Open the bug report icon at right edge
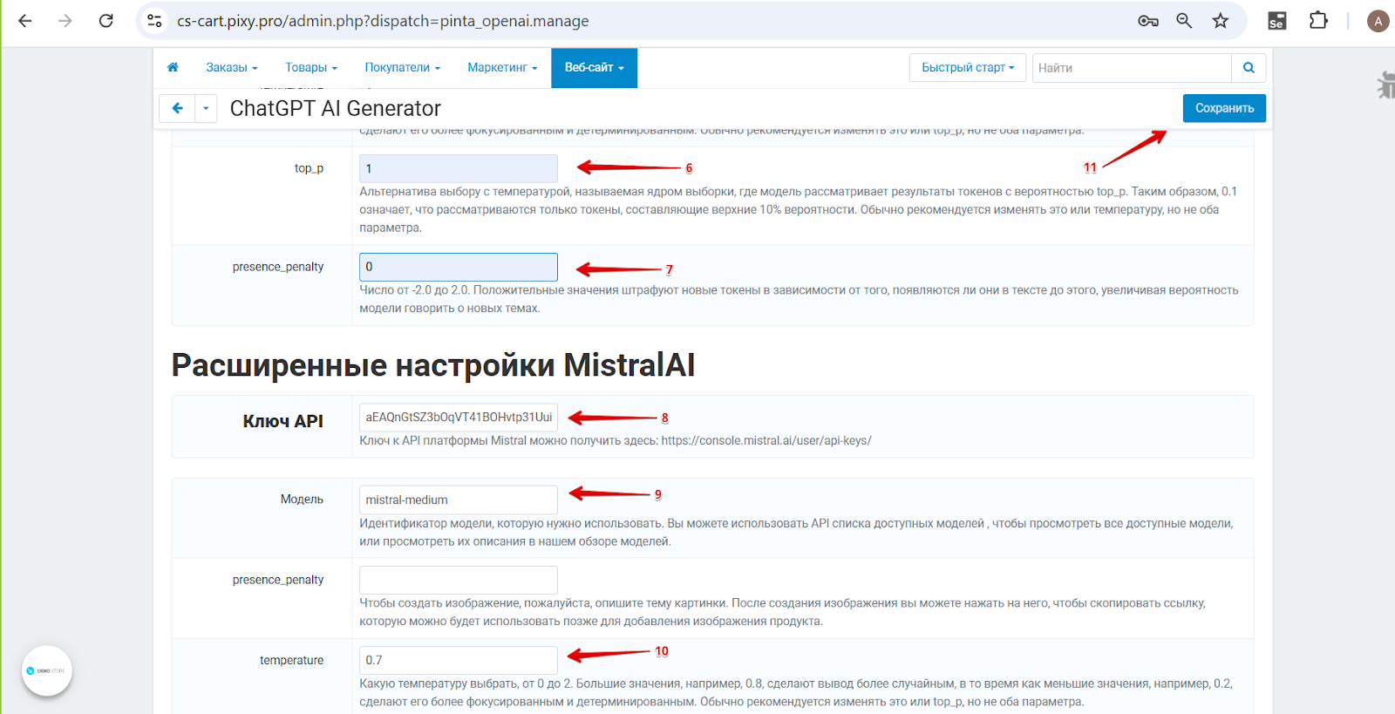 click(1385, 85)
